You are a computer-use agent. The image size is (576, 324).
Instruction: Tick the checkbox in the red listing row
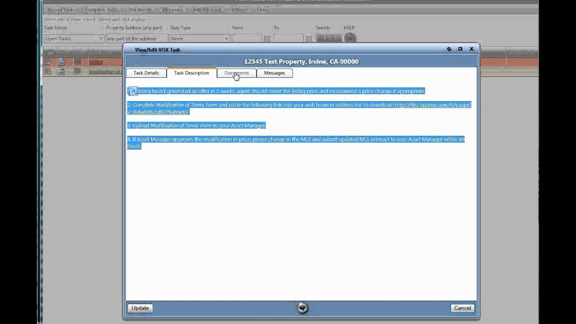point(48,62)
